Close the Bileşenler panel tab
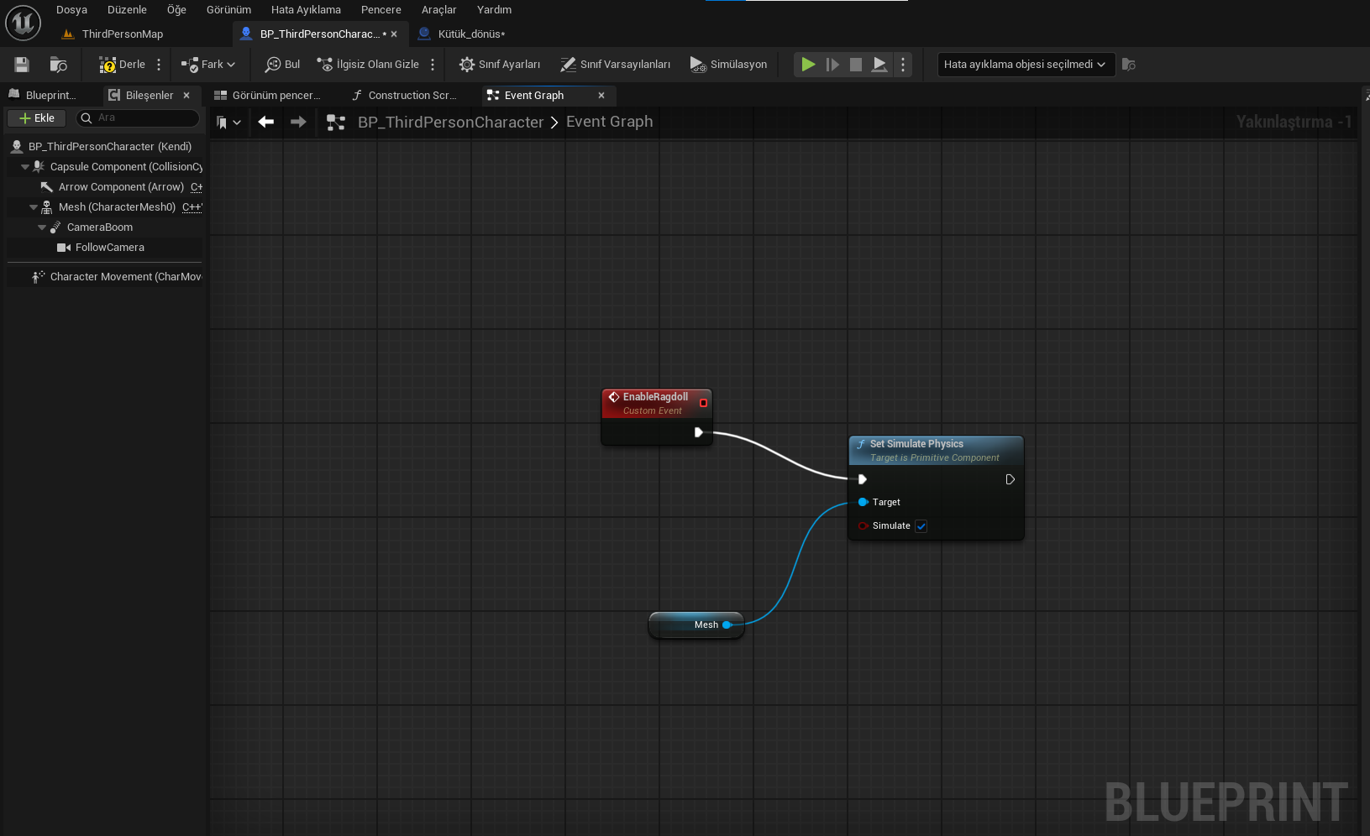This screenshot has height=836, width=1370. click(186, 96)
